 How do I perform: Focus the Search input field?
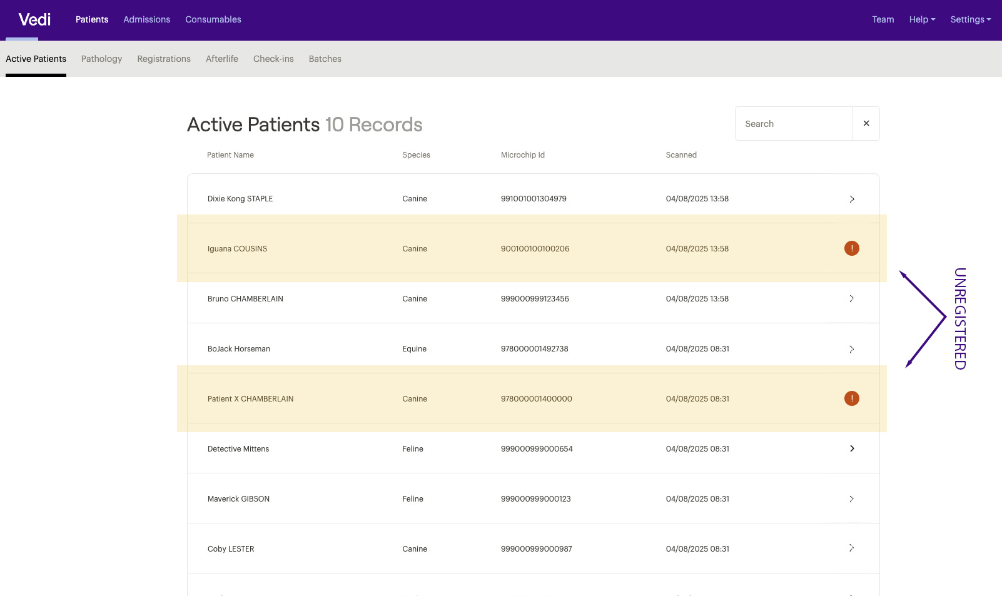click(x=794, y=124)
